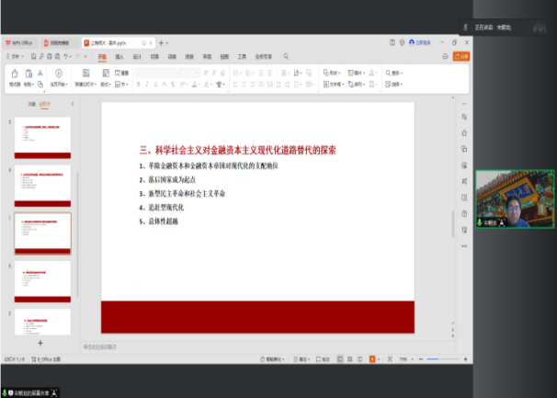Click the format painter icon
Viewport: 557px width, 398px height.
(x=15, y=73)
